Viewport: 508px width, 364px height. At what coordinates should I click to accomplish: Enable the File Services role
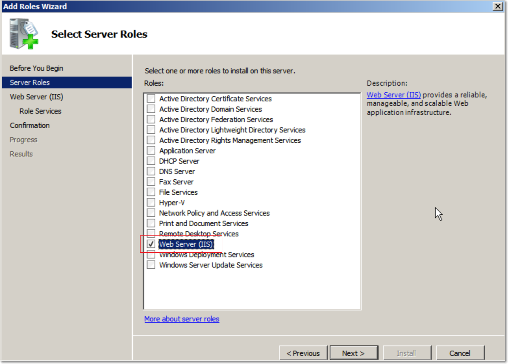tap(151, 192)
